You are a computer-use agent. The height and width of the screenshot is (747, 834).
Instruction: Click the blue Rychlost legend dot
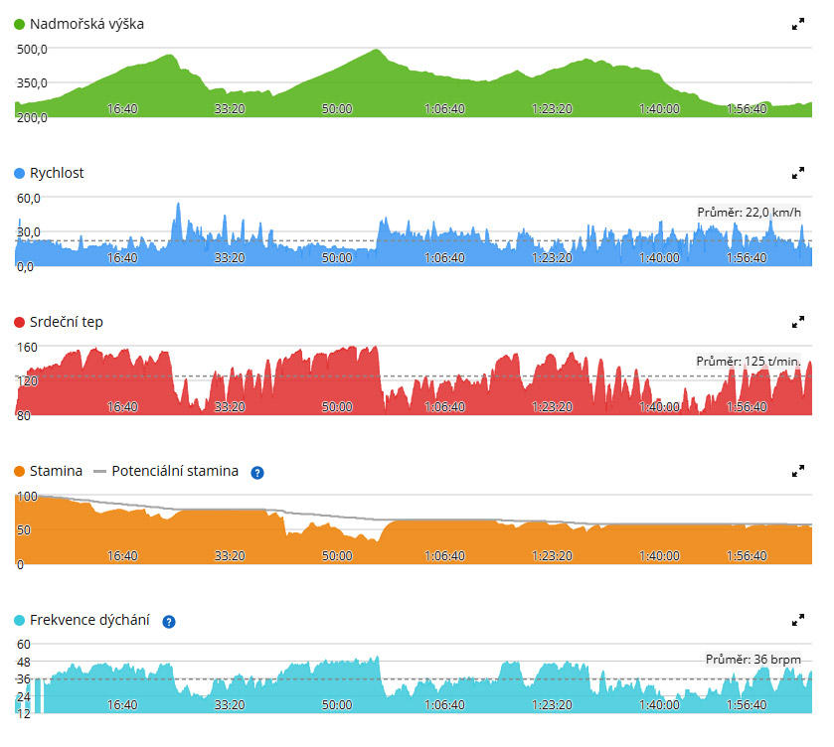coord(20,173)
